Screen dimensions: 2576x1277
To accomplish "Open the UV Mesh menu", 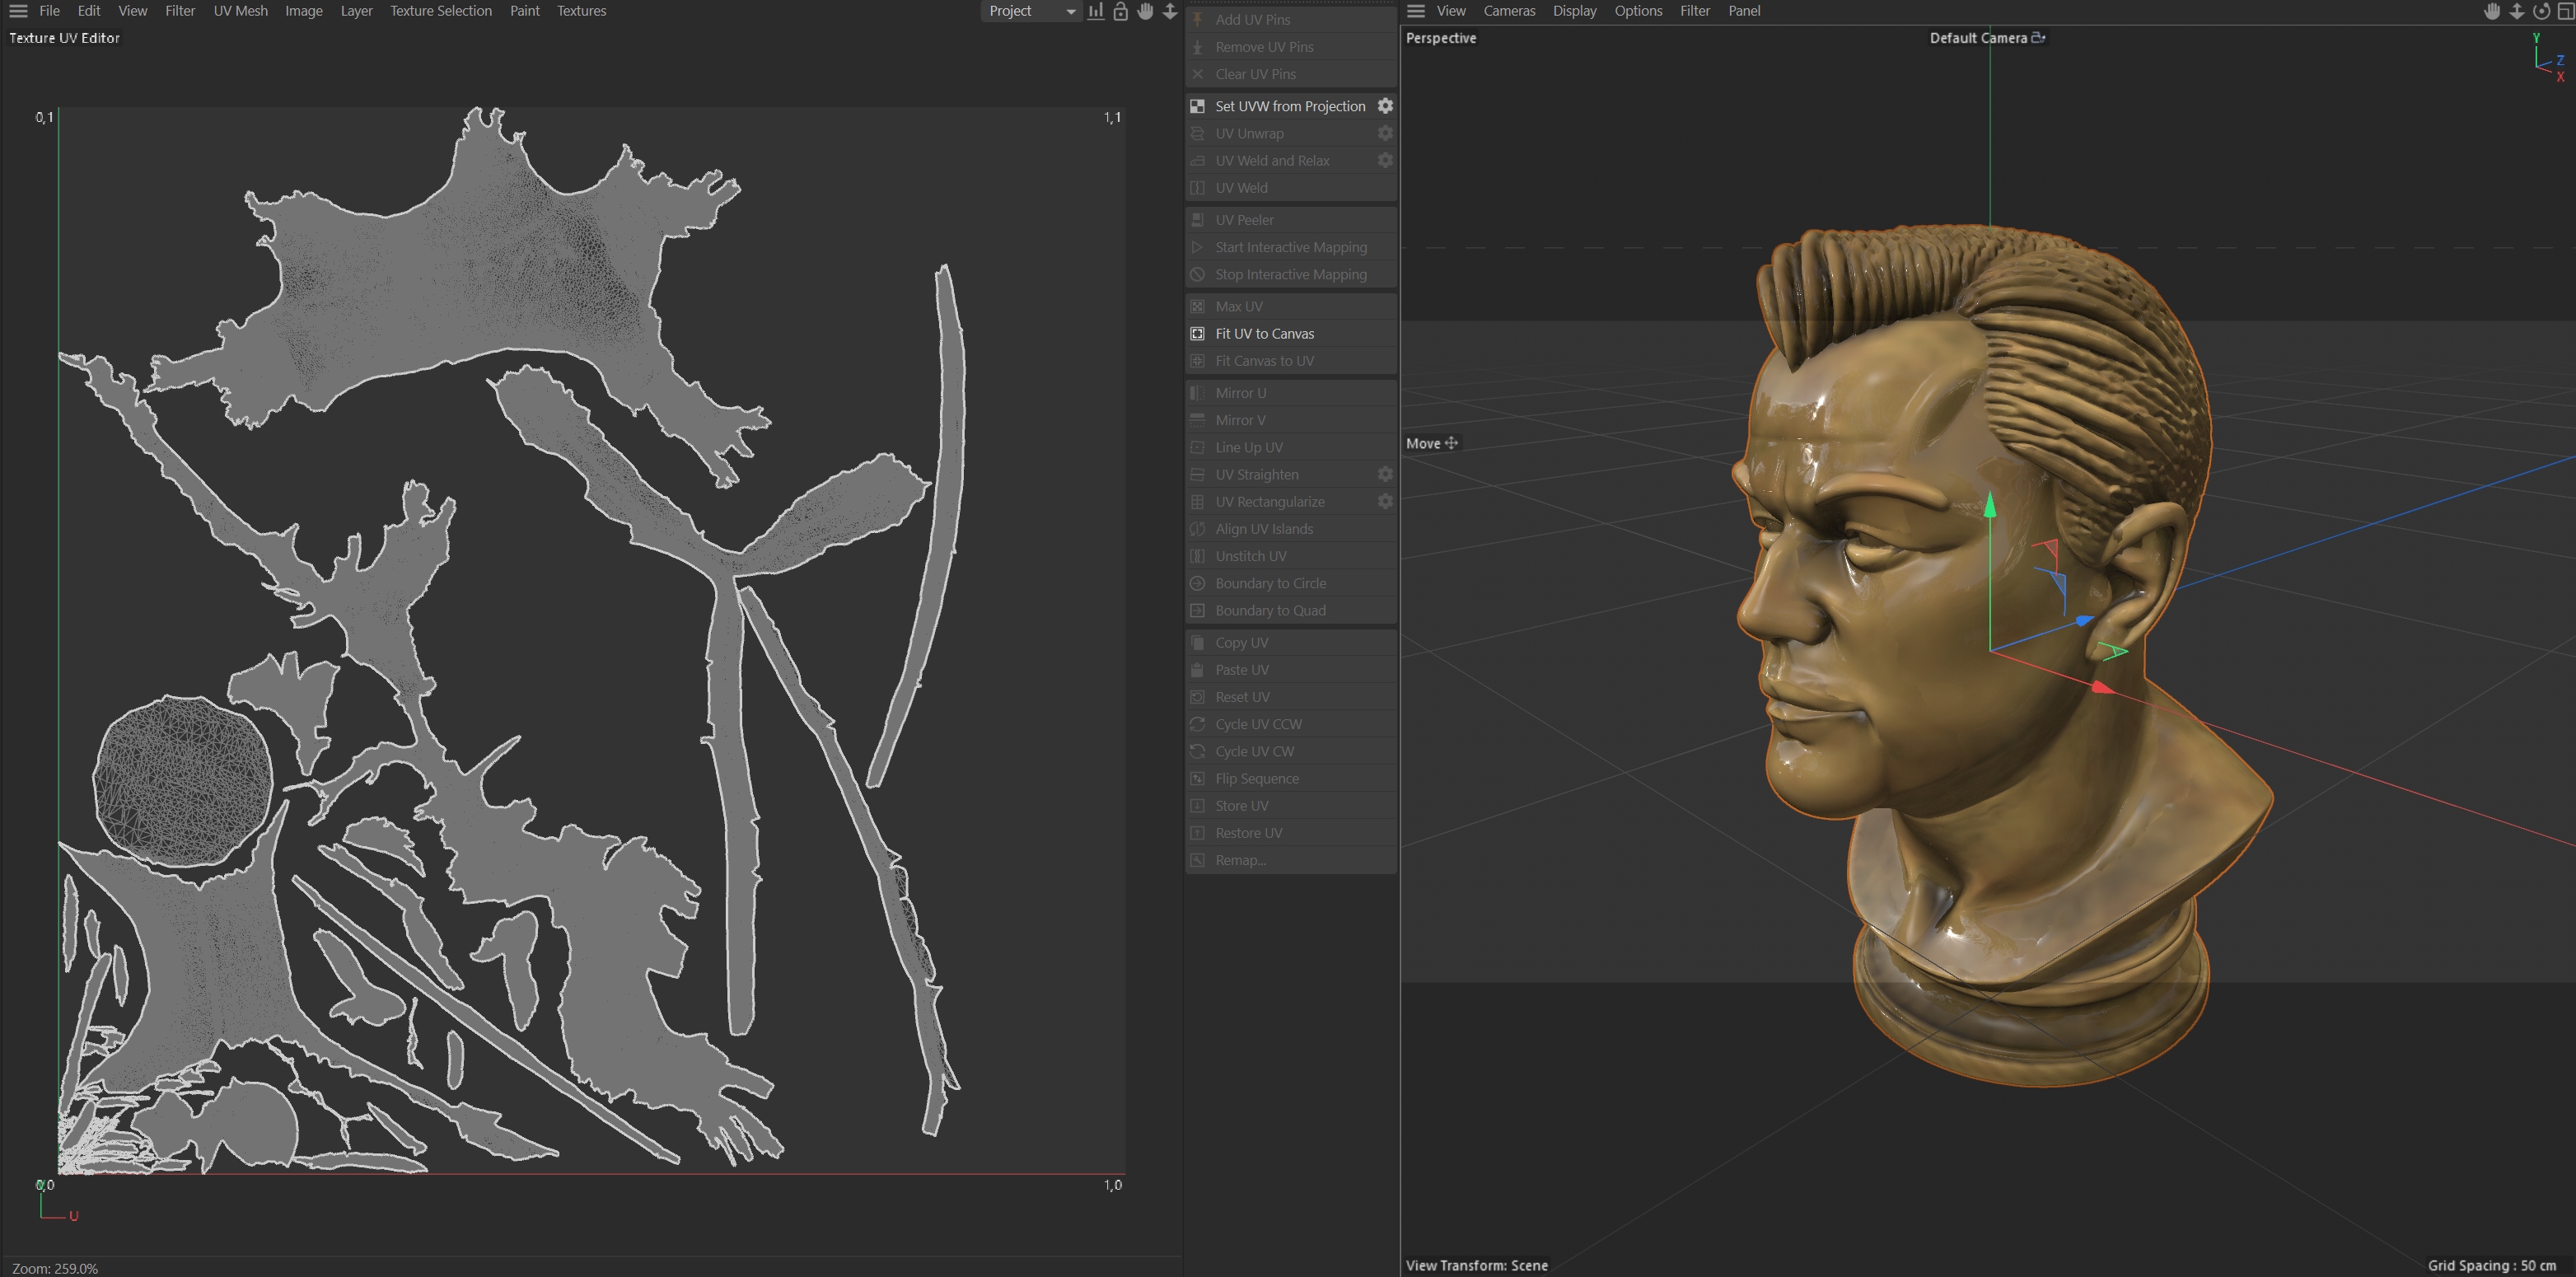I will (x=240, y=11).
